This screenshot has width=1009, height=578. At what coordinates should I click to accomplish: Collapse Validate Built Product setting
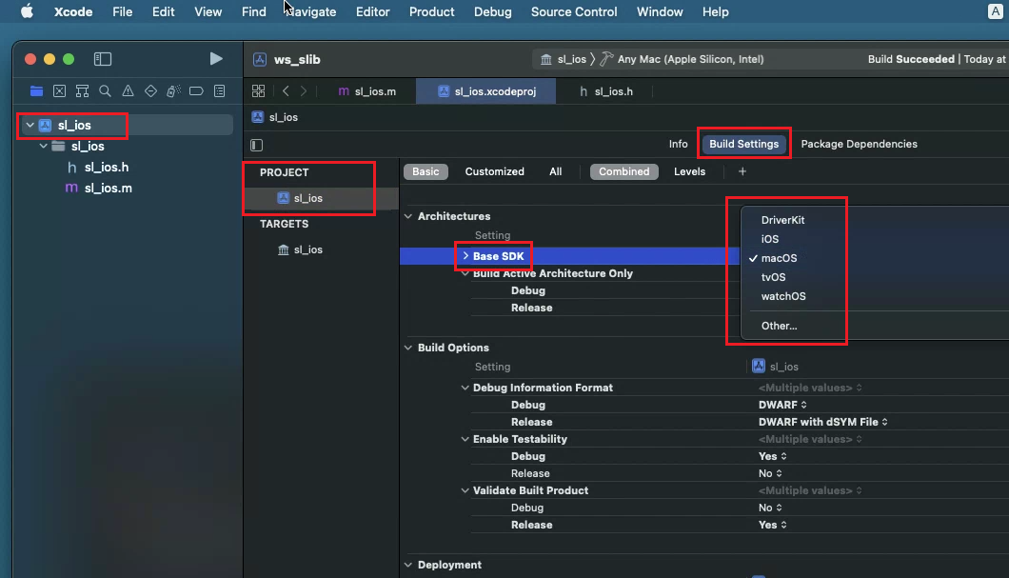(465, 490)
